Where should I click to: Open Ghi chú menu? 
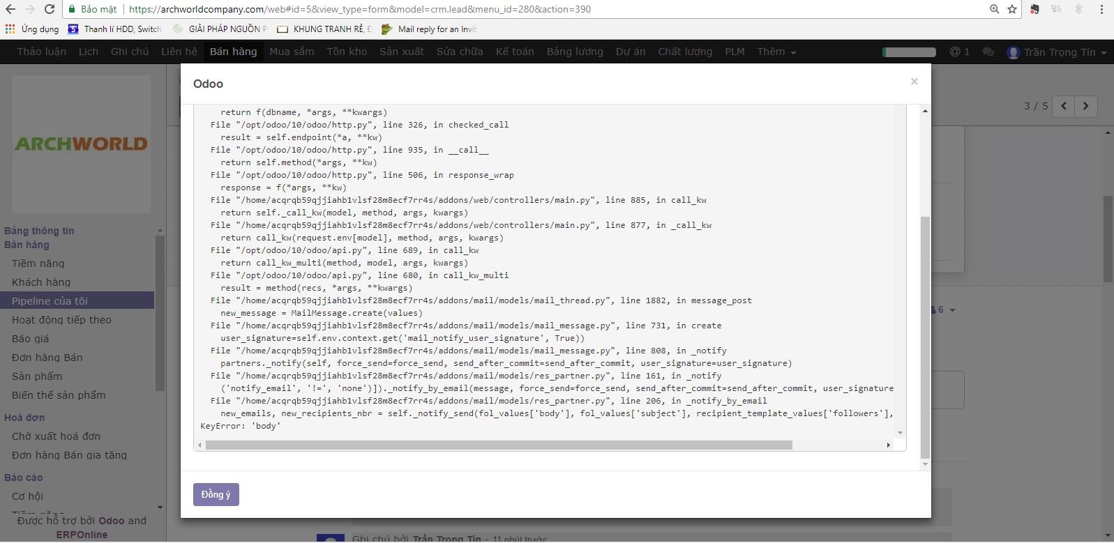pos(130,52)
